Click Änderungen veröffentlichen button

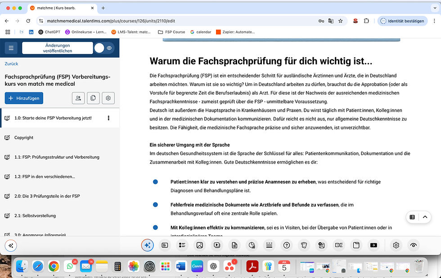[x=58, y=48]
